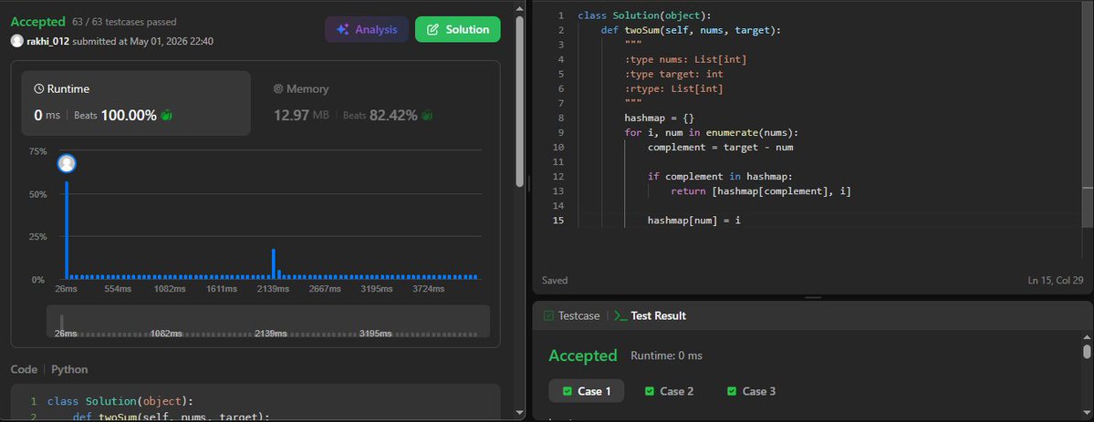Click the edit icon in Solution button
Image resolution: width=1094 pixels, height=422 pixels.
[x=432, y=29]
